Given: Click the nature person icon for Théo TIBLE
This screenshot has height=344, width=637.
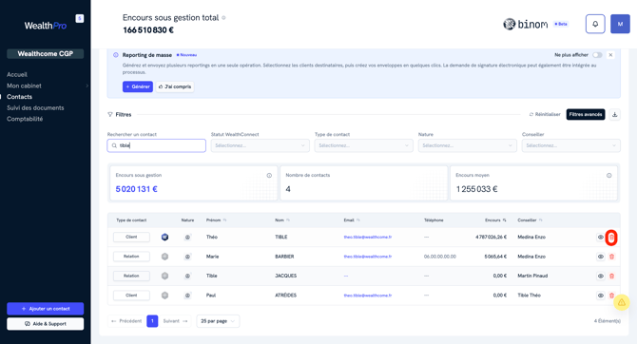Looking at the screenshot, I should [187, 238].
